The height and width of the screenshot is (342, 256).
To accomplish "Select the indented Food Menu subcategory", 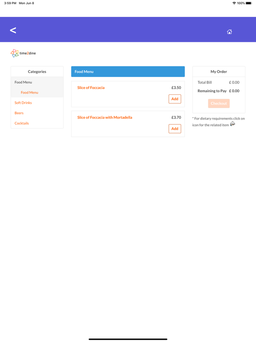I will 29,93.
